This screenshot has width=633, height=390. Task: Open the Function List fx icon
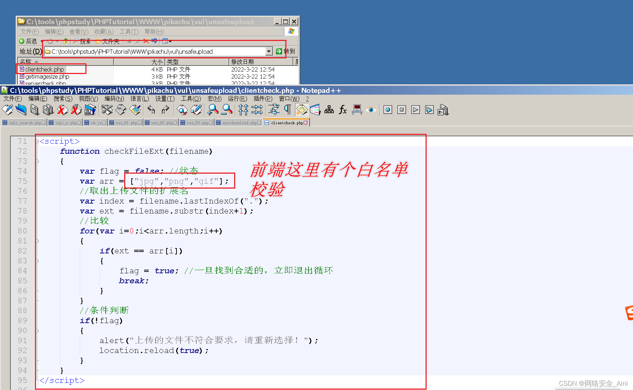coord(343,110)
